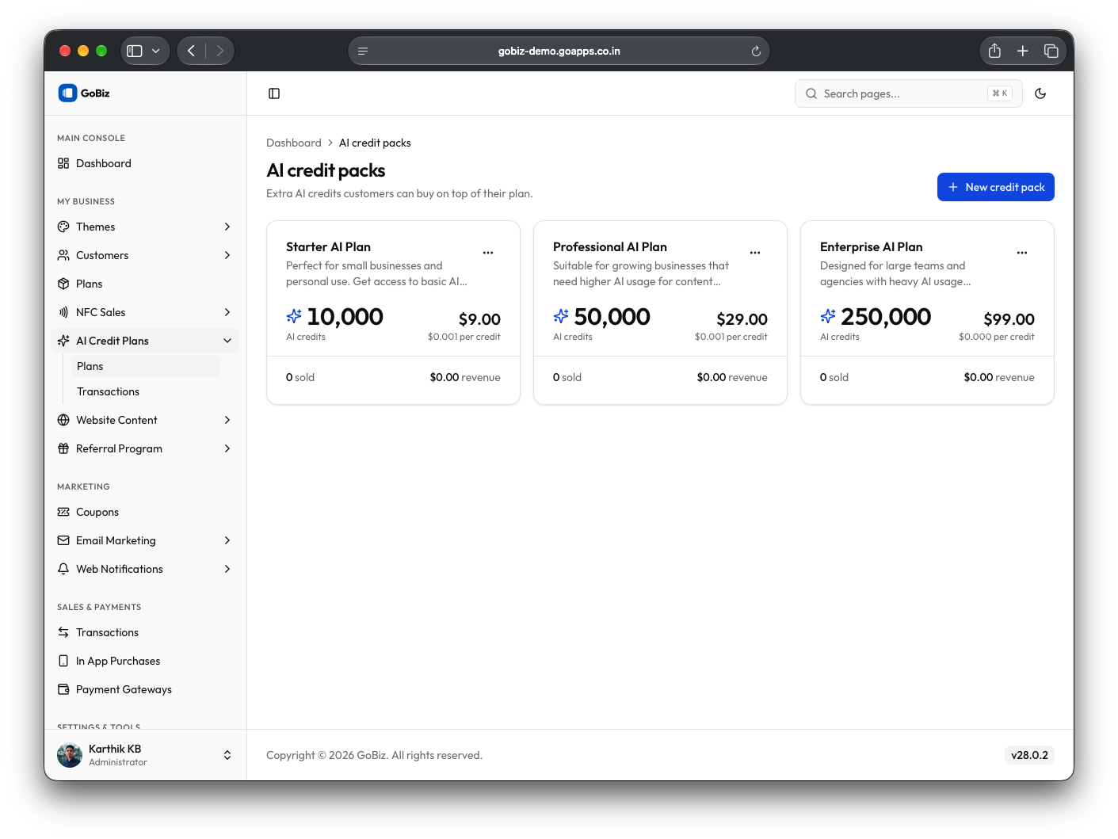Show browser tab overview icon
The width and height of the screenshot is (1118, 839).
[1051, 51]
